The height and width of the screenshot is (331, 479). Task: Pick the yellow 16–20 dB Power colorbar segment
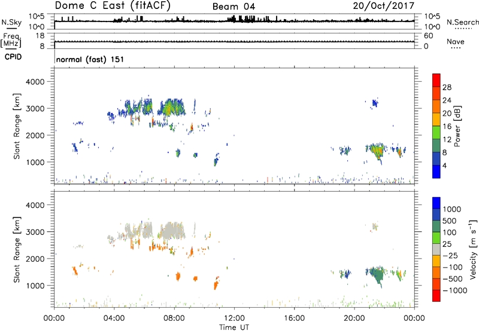[x=436, y=119]
